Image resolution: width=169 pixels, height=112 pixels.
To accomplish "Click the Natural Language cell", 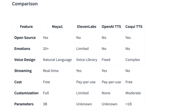I will tap(57, 60).
